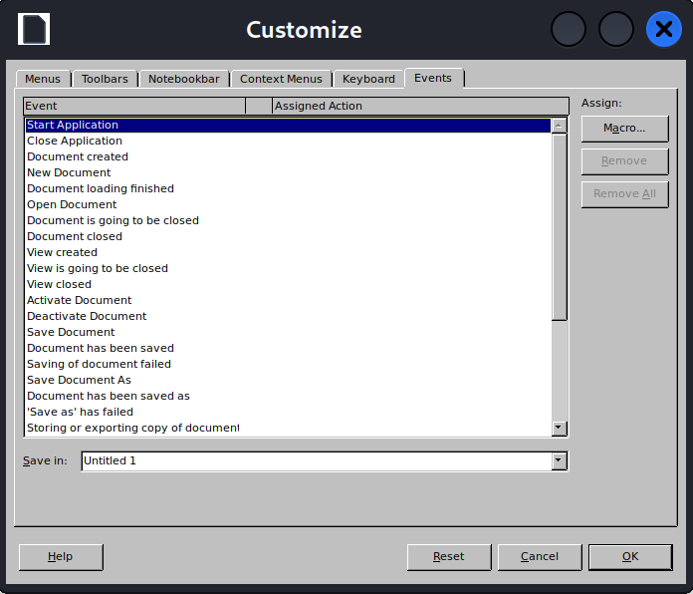Select the Keyboard tab
This screenshot has width=693, height=594.
(368, 79)
